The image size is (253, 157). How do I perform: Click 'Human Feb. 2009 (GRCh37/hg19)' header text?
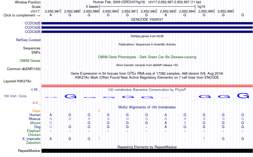(119, 2)
